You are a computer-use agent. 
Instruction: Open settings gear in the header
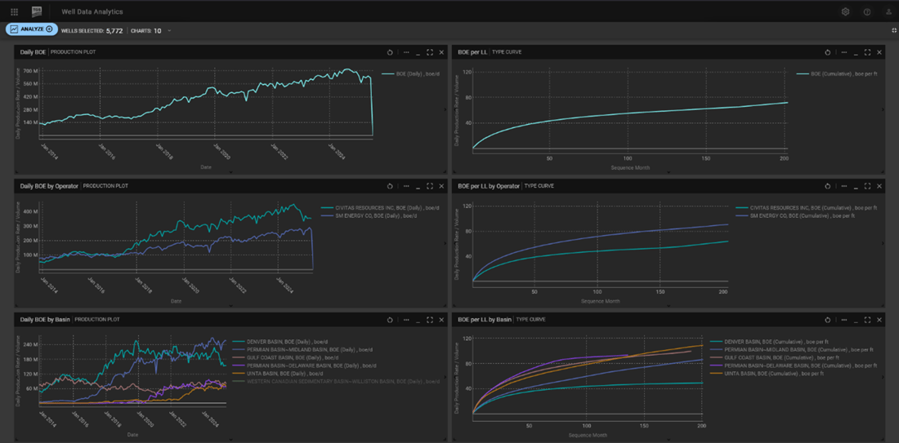pyautogui.click(x=846, y=12)
